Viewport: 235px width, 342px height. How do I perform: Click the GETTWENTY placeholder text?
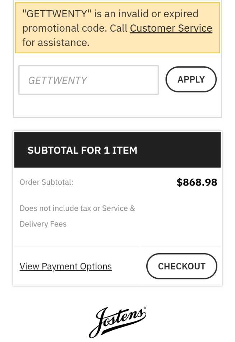pos(57,80)
